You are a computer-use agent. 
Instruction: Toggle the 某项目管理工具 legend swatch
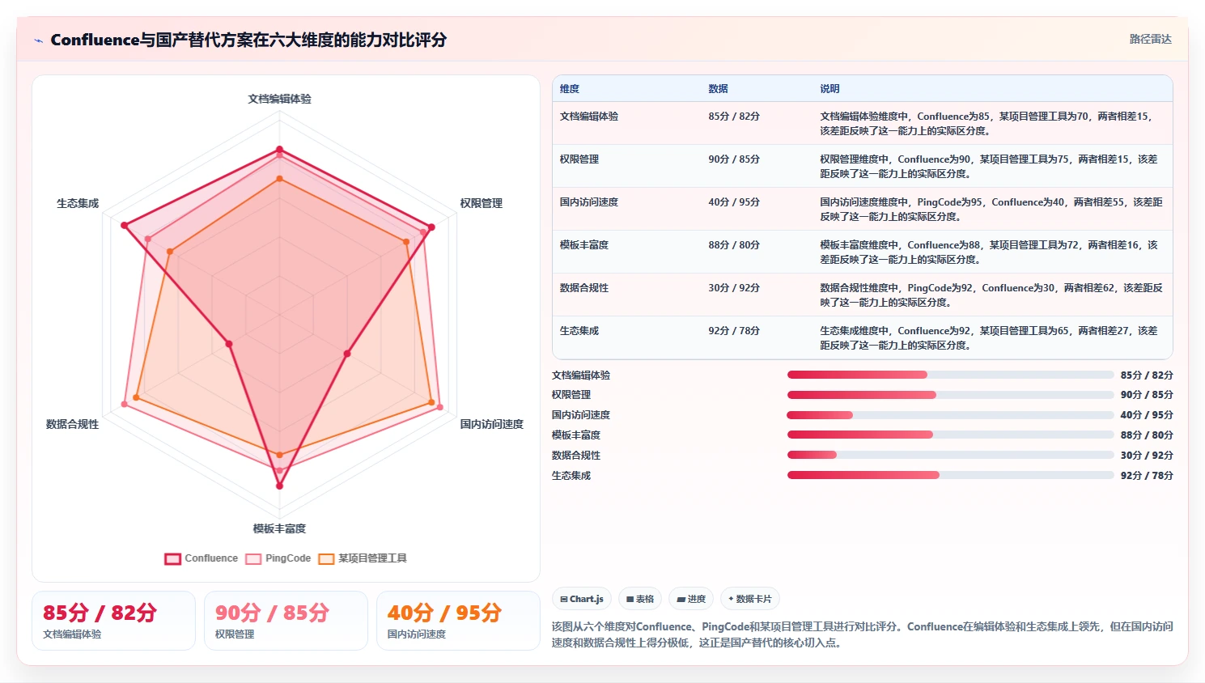pyautogui.click(x=326, y=558)
